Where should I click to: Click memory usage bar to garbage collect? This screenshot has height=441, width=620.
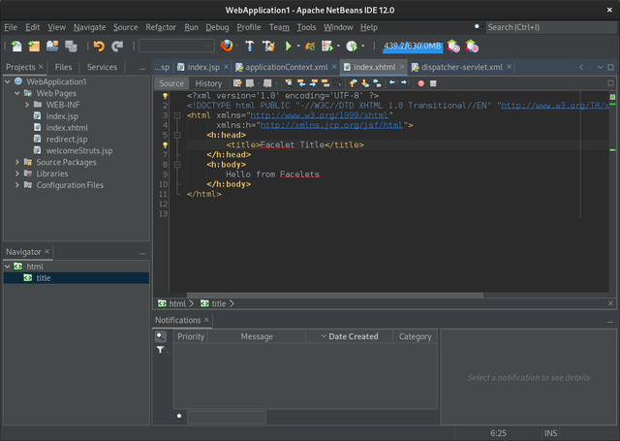pyautogui.click(x=411, y=46)
